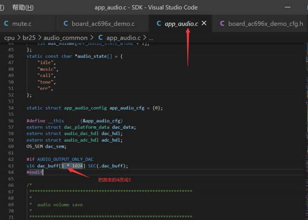The height and width of the screenshot is (220, 308).
Task: Click the "err" string literal
Action: pos(44,89)
